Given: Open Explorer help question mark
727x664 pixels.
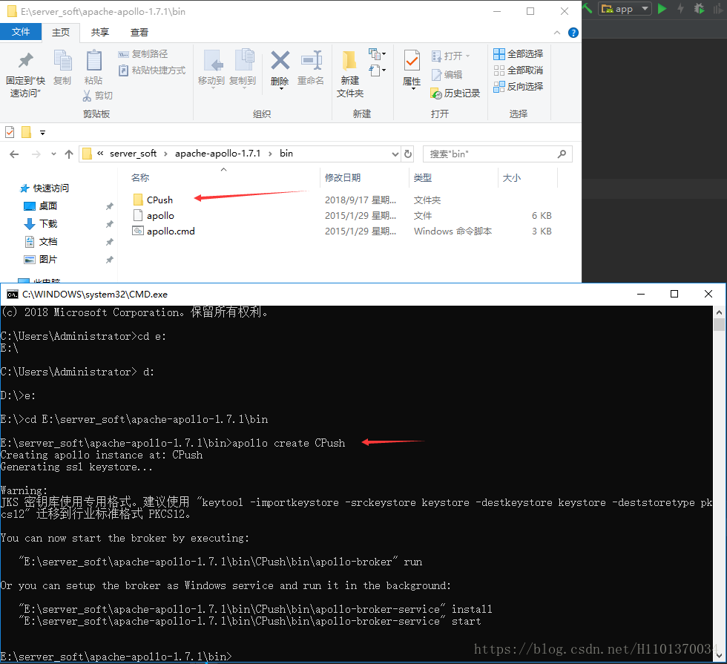Looking at the screenshot, I should 573,33.
